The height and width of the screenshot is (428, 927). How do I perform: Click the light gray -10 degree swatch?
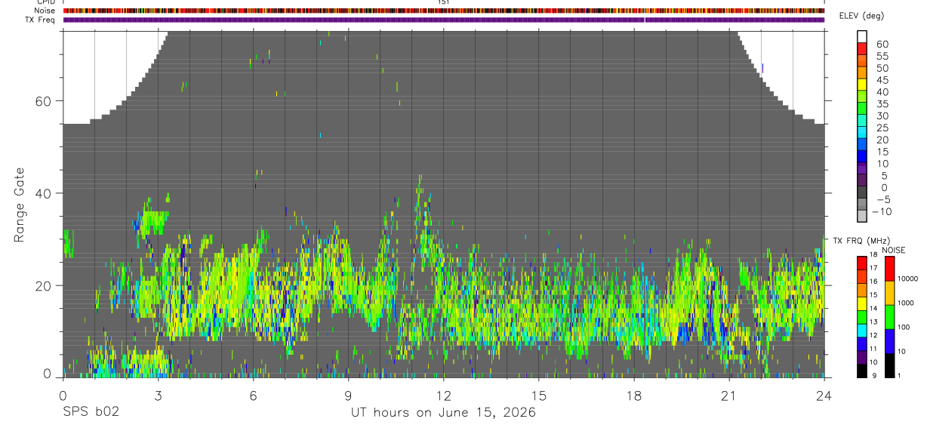tap(861, 216)
